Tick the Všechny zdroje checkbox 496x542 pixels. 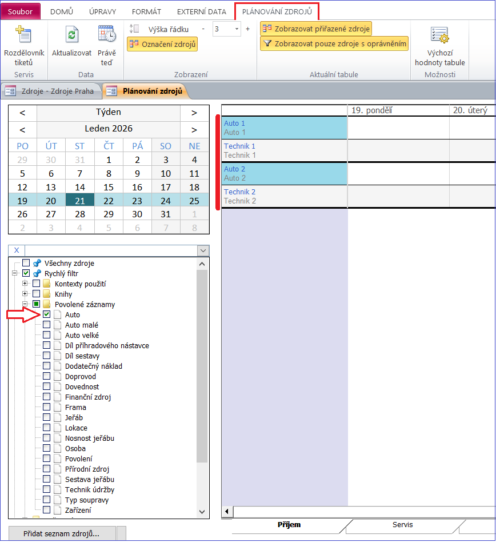pyautogui.click(x=26, y=264)
